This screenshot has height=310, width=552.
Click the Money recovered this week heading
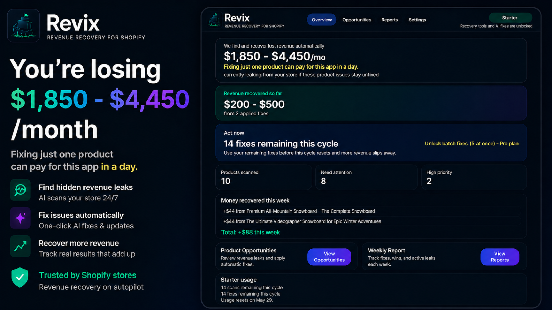(x=255, y=200)
